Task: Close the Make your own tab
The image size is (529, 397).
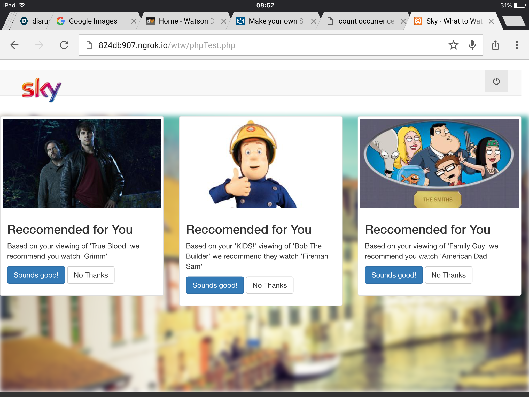Action: (x=313, y=21)
